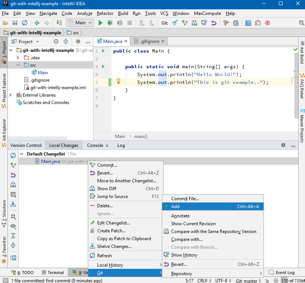The image size is (305, 283).
Task: Collapse the src folder in Project tree
Action: [x=18, y=65]
